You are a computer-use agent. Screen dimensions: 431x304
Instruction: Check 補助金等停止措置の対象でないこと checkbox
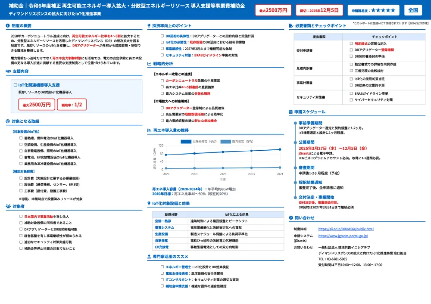click(x=21, y=248)
